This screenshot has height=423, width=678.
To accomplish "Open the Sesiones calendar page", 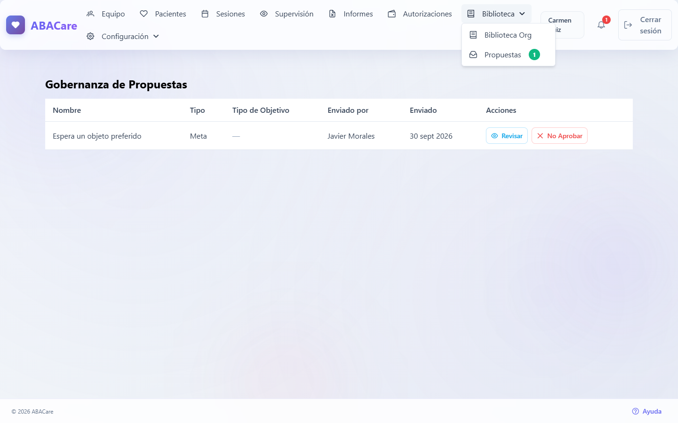I will [x=223, y=14].
